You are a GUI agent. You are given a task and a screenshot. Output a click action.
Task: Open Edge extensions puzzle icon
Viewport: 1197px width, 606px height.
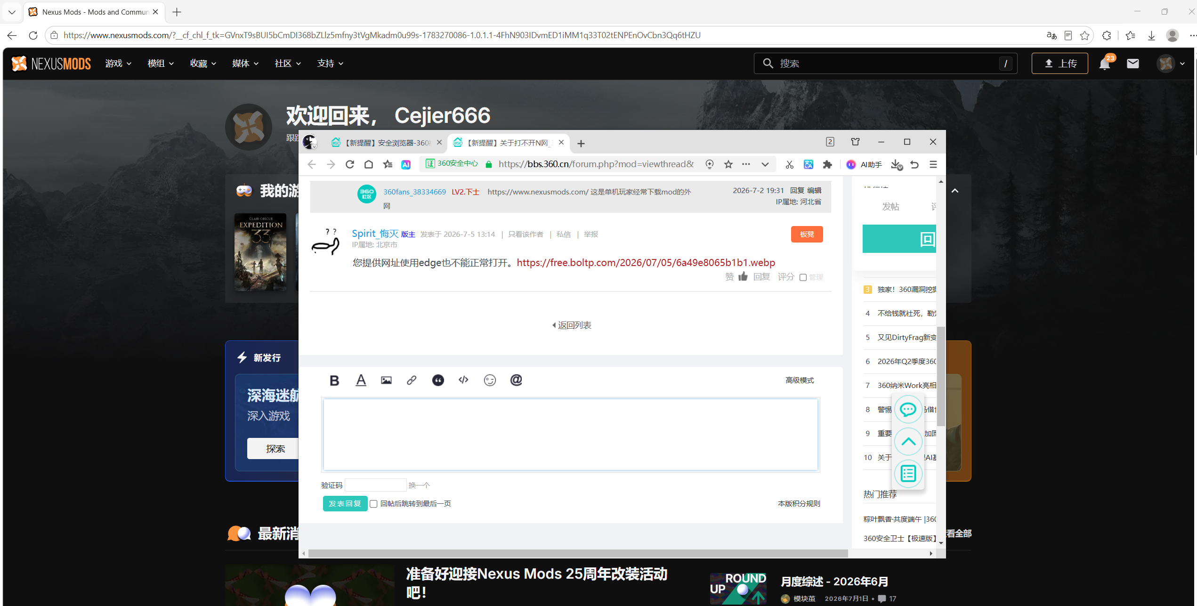(1107, 35)
